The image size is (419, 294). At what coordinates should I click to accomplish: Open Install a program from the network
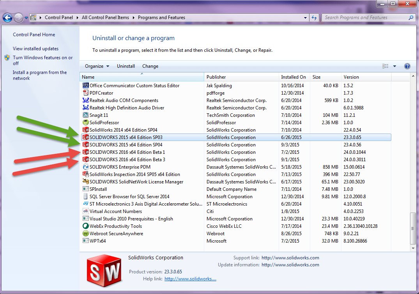(x=40, y=75)
